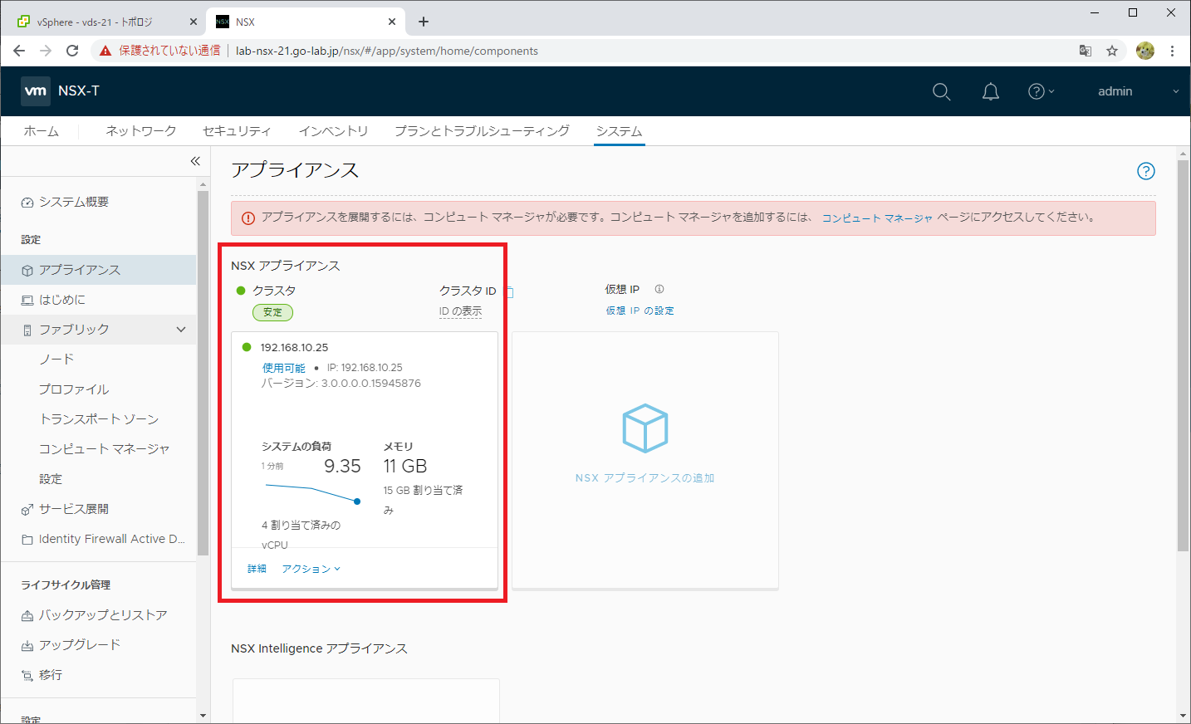1191x724 pixels.
Task: Switch to the インベントリ tab
Action: 333,131
